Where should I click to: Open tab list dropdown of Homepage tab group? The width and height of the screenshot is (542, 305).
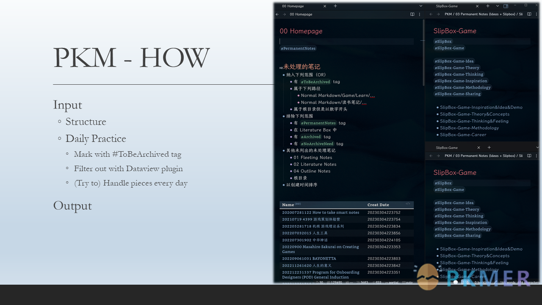tap(421, 6)
